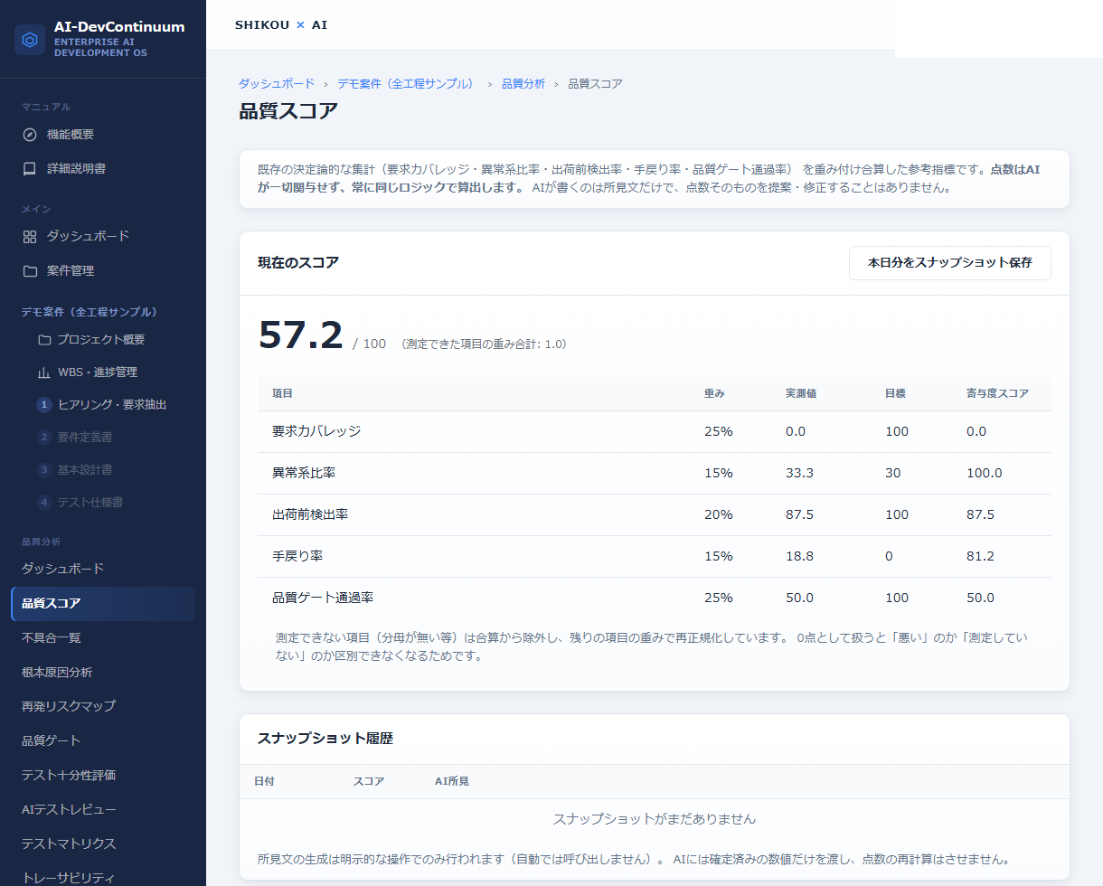This screenshot has width=1103, height=886.
Task: Click the 手戻り率 row label
Action: tap(297, 556)
